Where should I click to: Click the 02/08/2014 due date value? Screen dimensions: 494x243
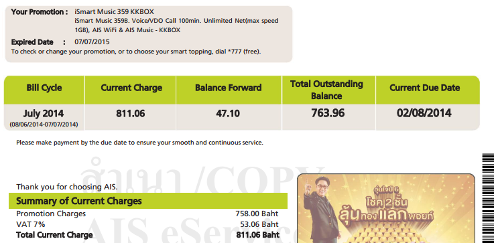(x=424, y=113)
